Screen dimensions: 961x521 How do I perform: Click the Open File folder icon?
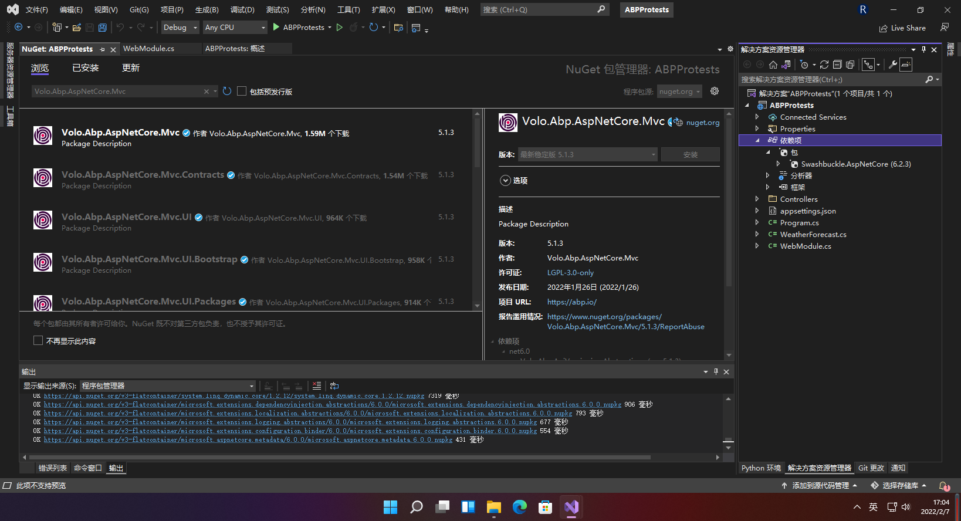(x=77, y=28)
